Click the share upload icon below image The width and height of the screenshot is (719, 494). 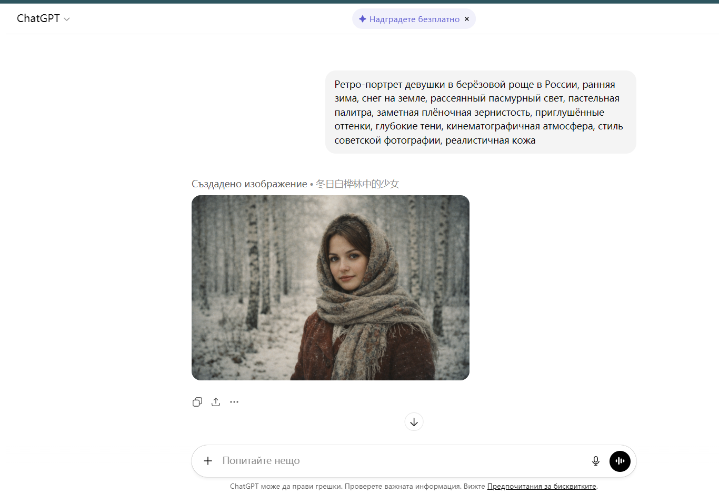pyautogui.click(x=216, y=402)
